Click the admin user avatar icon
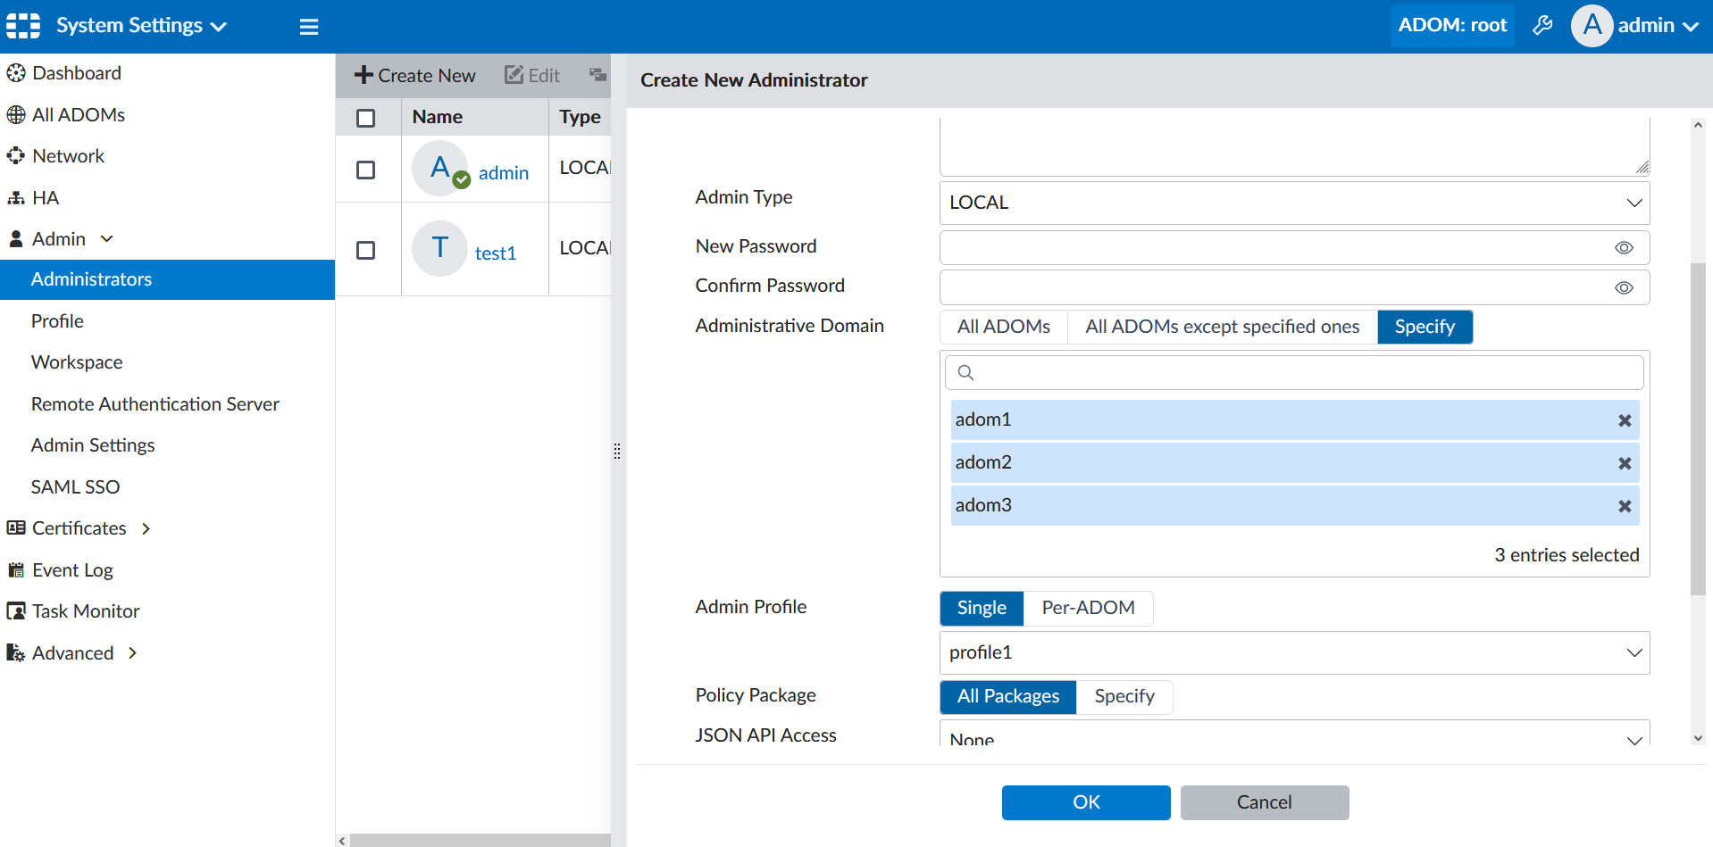Screen dimensions: 1713x847 point(1592,26)
